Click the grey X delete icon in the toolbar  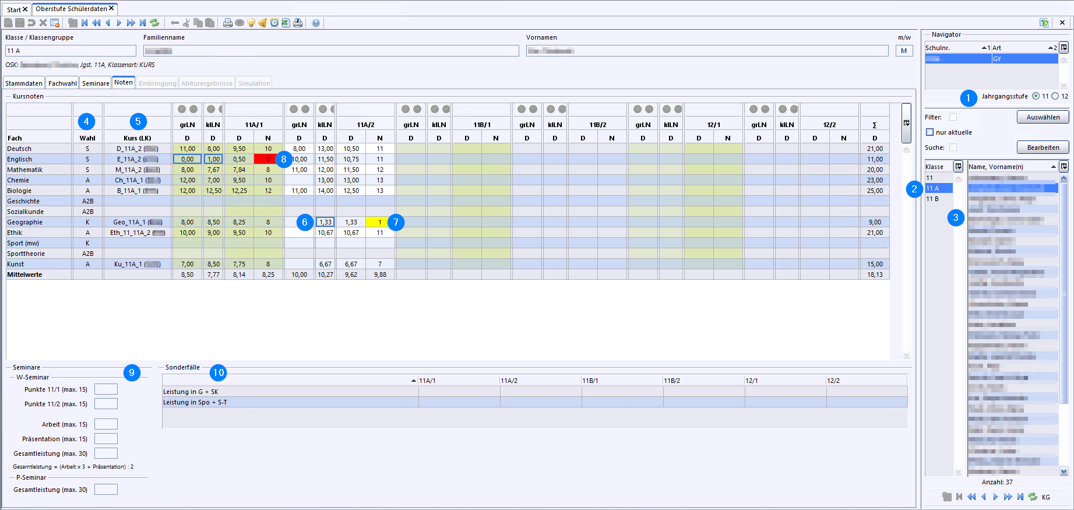43,23
